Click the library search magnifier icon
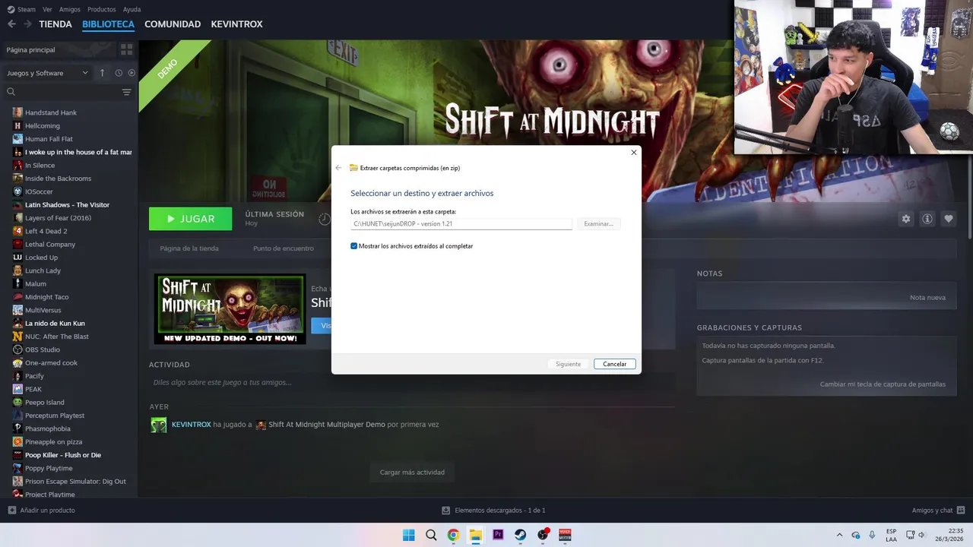This screenshot has height=547, width=973. click(x=11, y=92)
